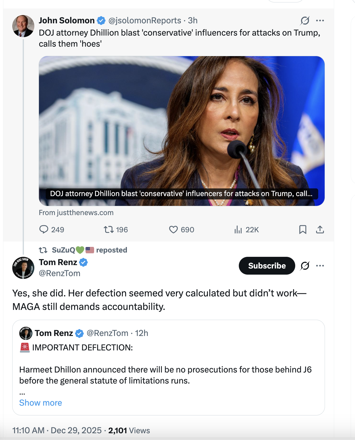Open the 11:10 AM Dec 29, 2025 timestamp

(57, 430)
